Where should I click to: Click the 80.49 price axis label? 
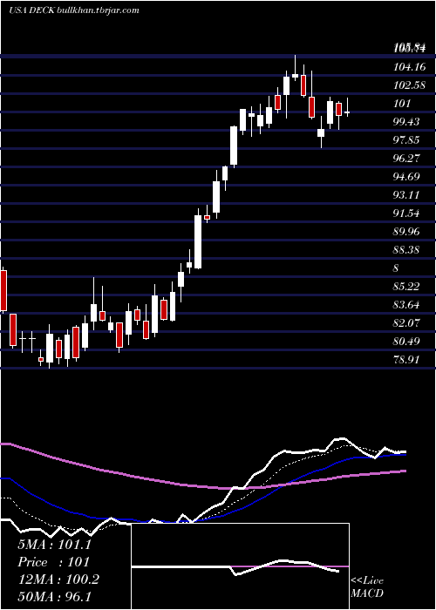[406, 342]
